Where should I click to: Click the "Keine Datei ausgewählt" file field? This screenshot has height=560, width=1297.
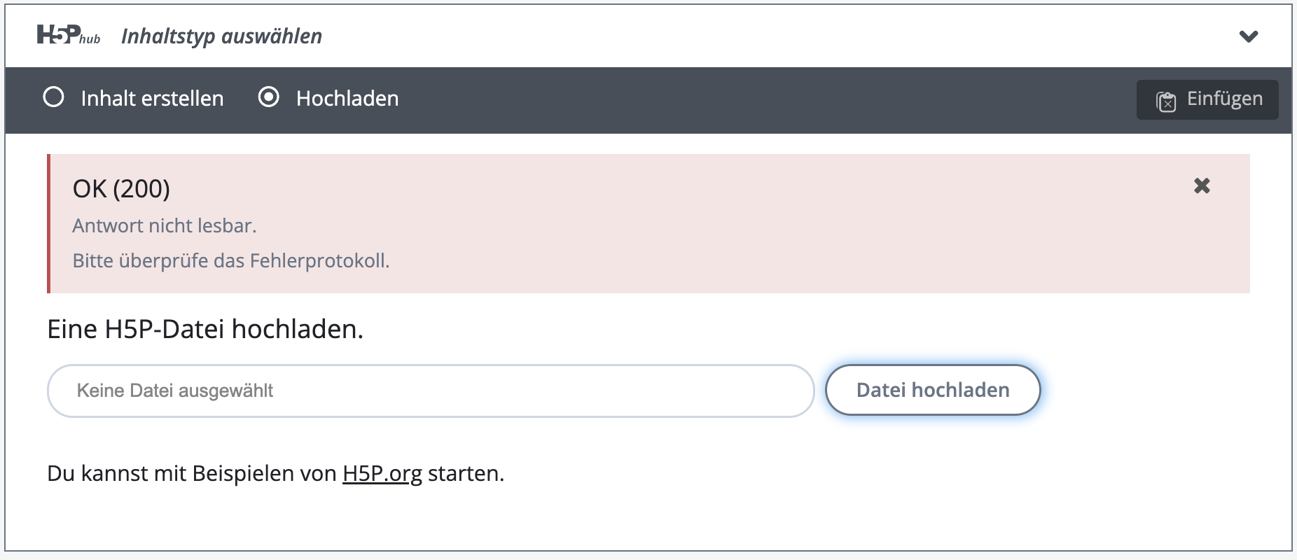[430, 391]
